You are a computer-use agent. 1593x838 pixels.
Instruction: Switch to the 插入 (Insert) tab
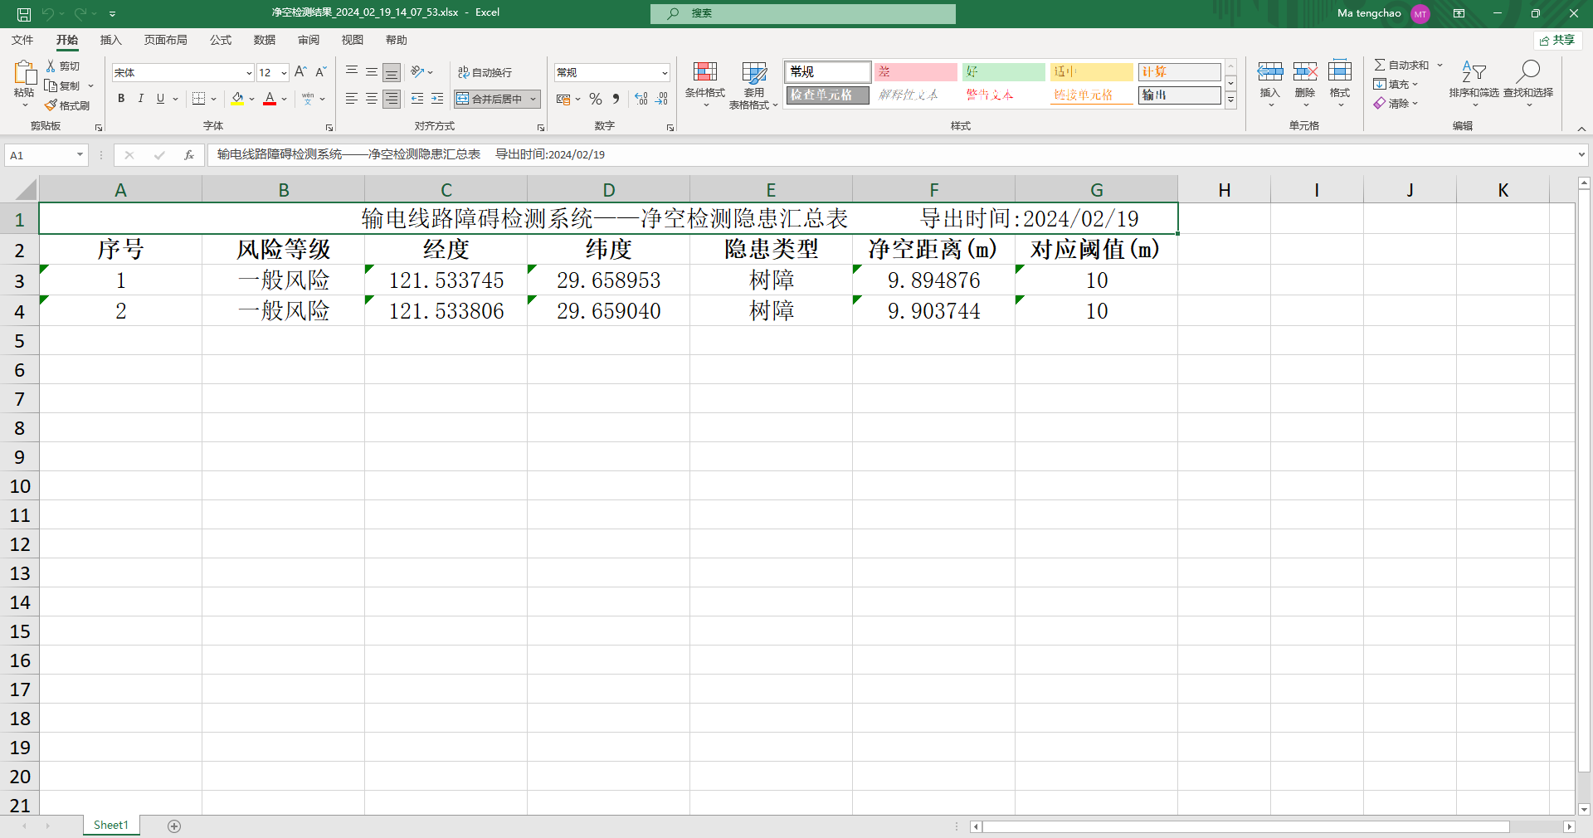(110, 40)
